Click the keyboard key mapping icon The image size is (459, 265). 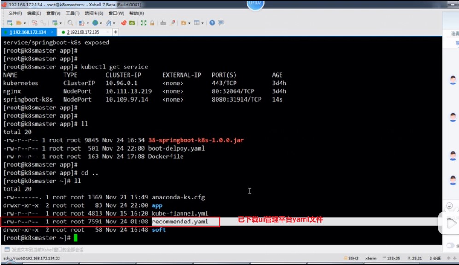click(163, 23)
